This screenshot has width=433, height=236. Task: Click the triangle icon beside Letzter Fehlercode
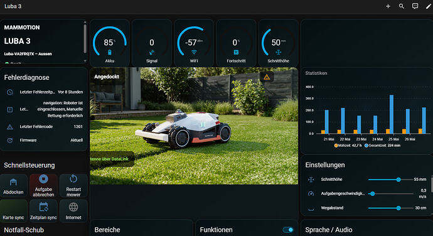[10, 127]
